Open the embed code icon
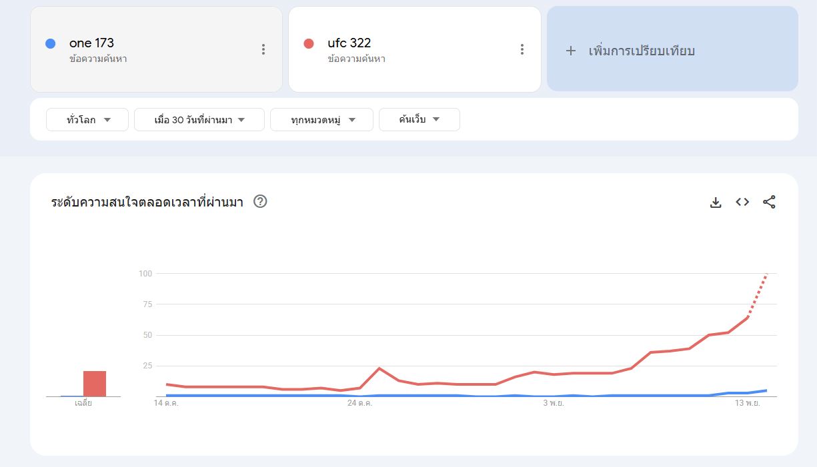Screen dimensions: 817x467 click(x=742, y=202)
